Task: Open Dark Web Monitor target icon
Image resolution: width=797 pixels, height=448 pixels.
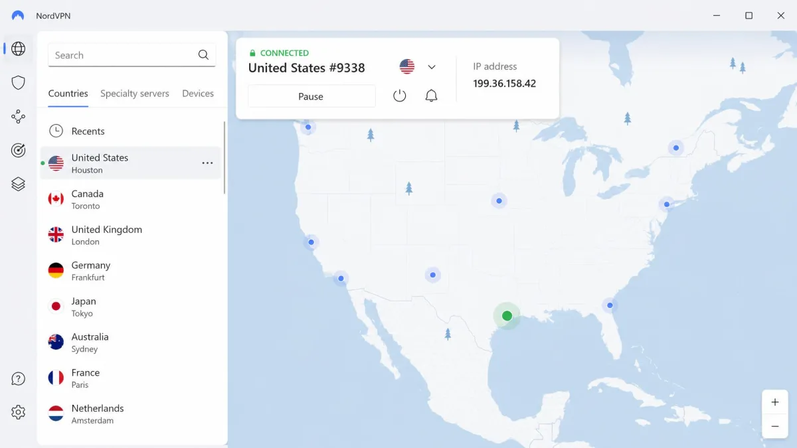Action: (x=19, y=151)
